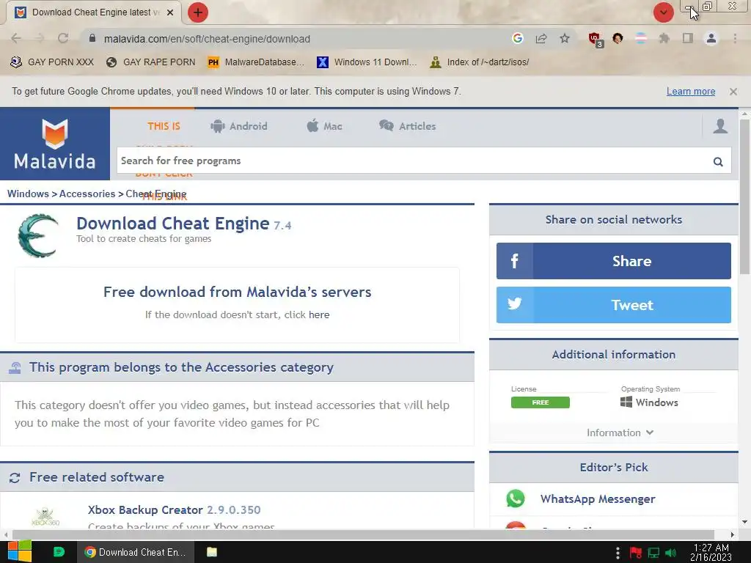
Task: Open the Windows Start menu
Action: [x=19, y=552]
